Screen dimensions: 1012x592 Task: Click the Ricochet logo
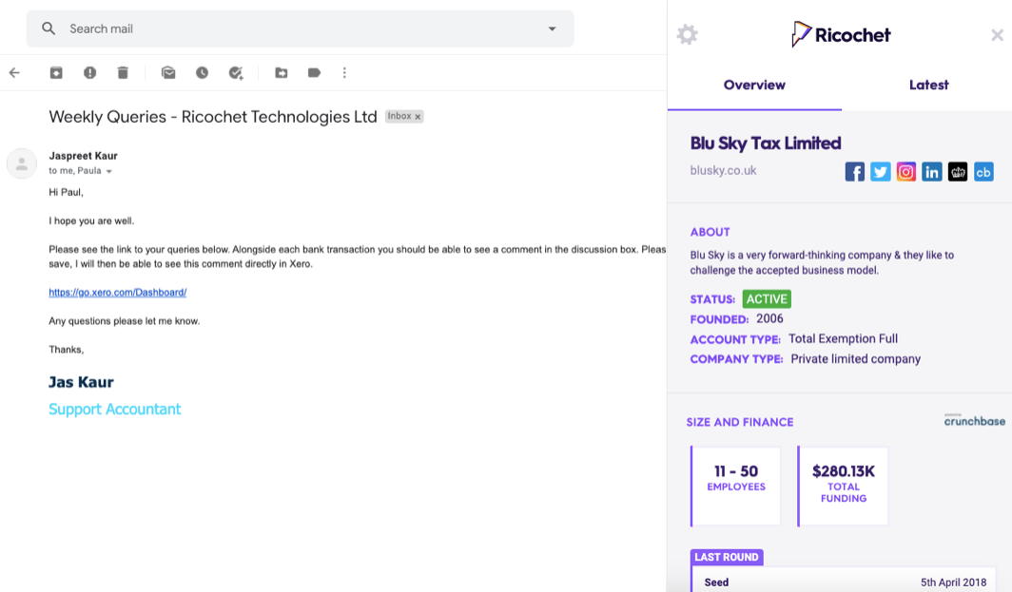842,34
